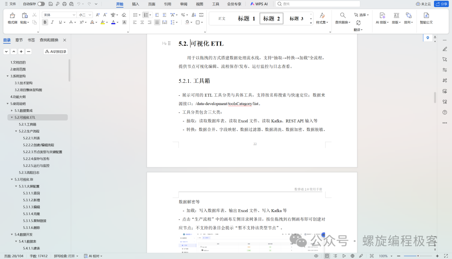This screenshot has height=259, width=452.
Task: Open the 插入 ribbon tab
Action: (136, 4)
